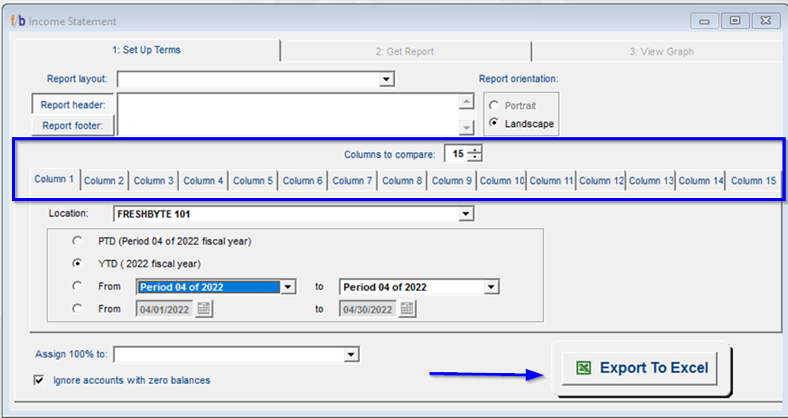Image resolution: width=788 pixels, height=418 pixels.
Task: Open the starting period dropdown arrow
Action: click(287, 287)
